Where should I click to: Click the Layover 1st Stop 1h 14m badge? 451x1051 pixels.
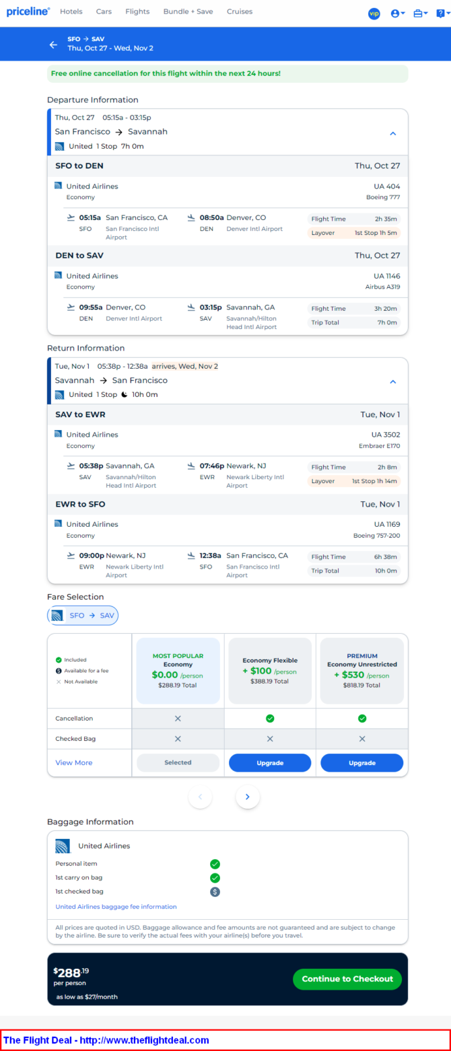point(355,481)
